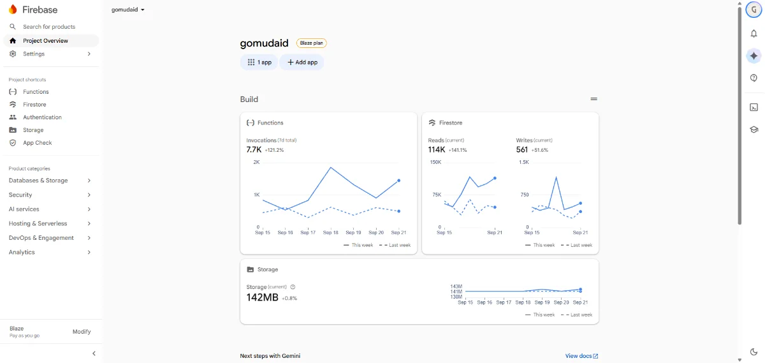
Task: Expand the Security category
Action: [50, 195]
